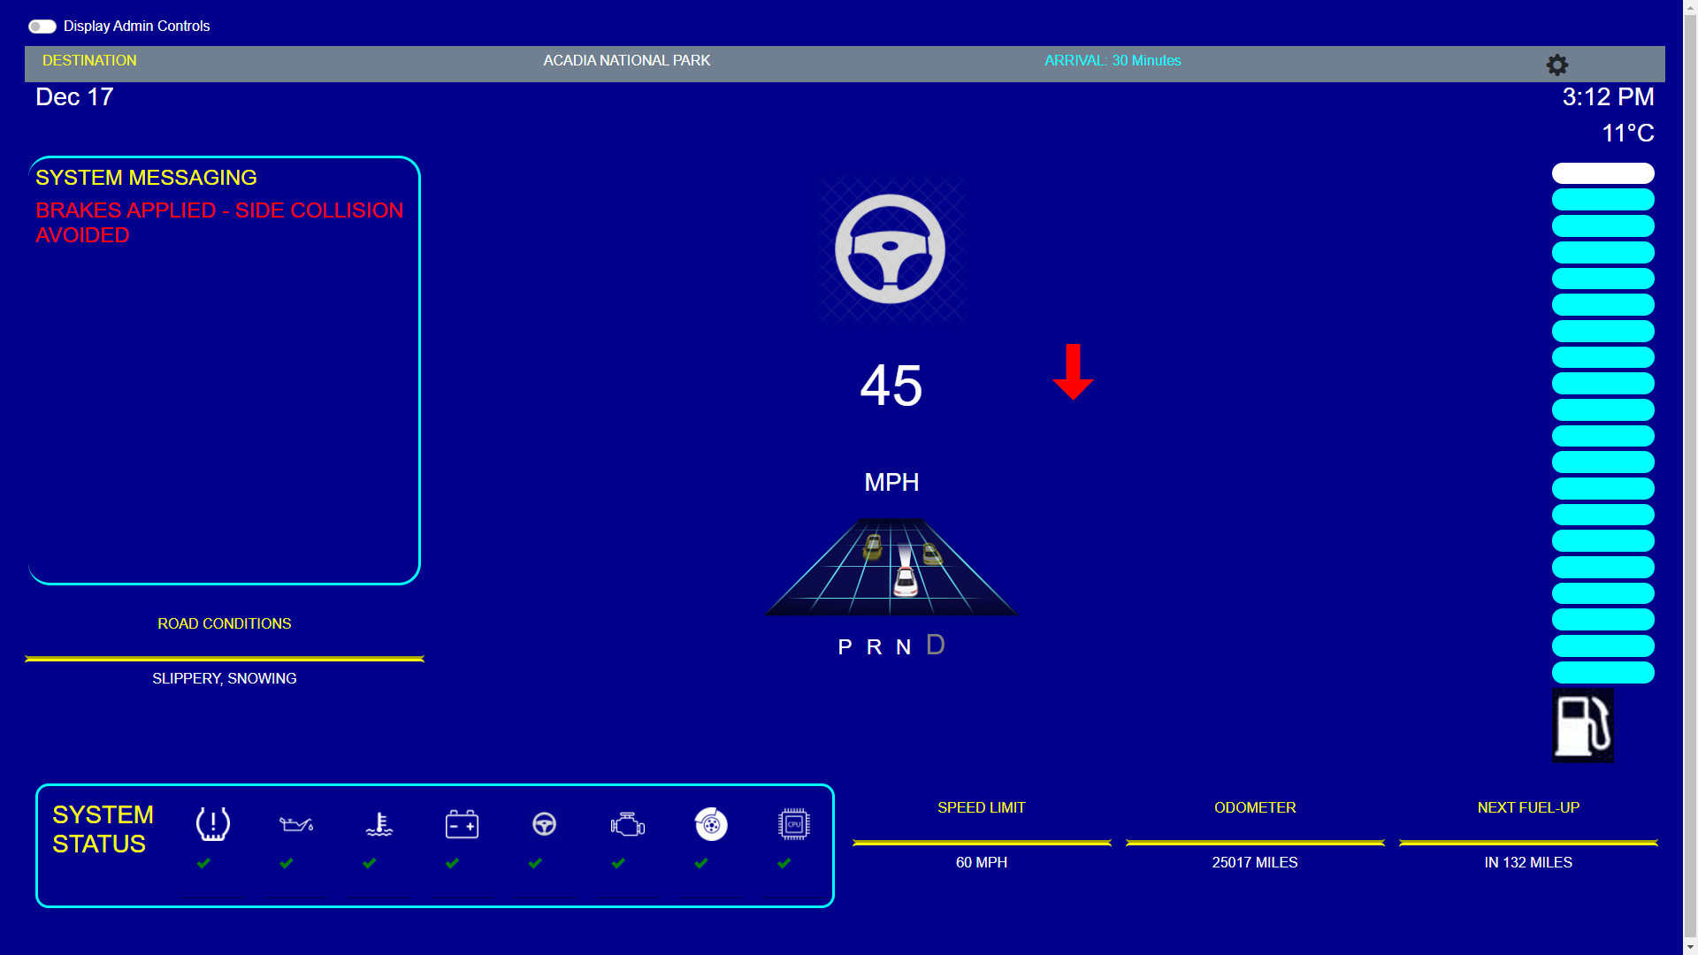Click the coolant temperature status icon
1698x955 pixels.
[379, 824]
